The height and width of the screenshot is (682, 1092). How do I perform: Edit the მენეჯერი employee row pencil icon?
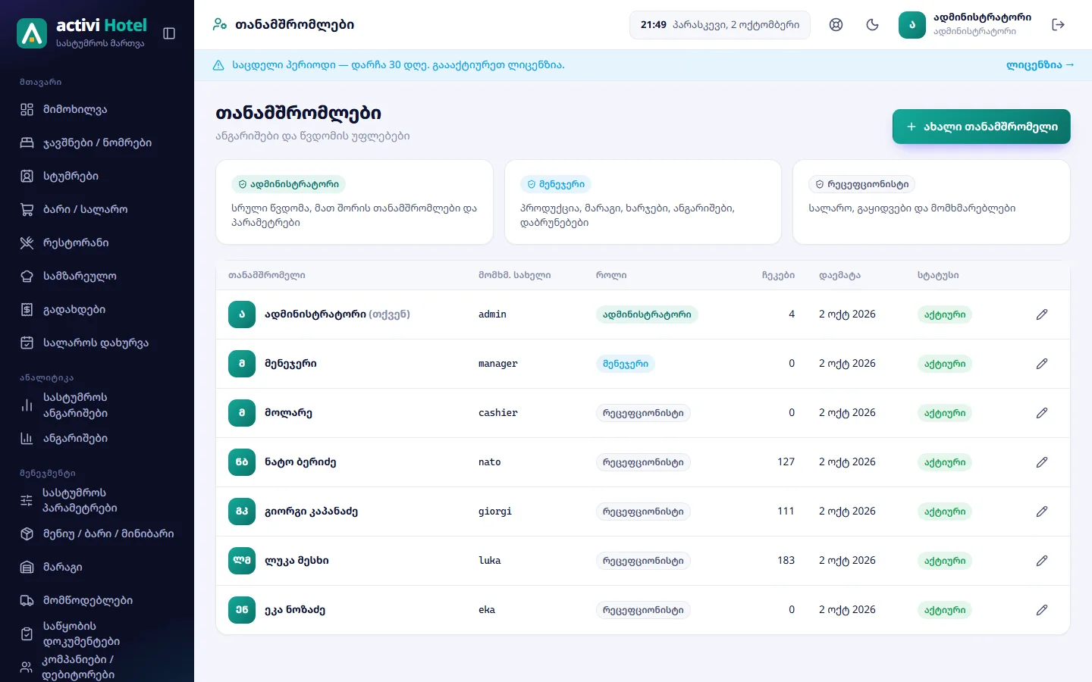point(1042,364)
